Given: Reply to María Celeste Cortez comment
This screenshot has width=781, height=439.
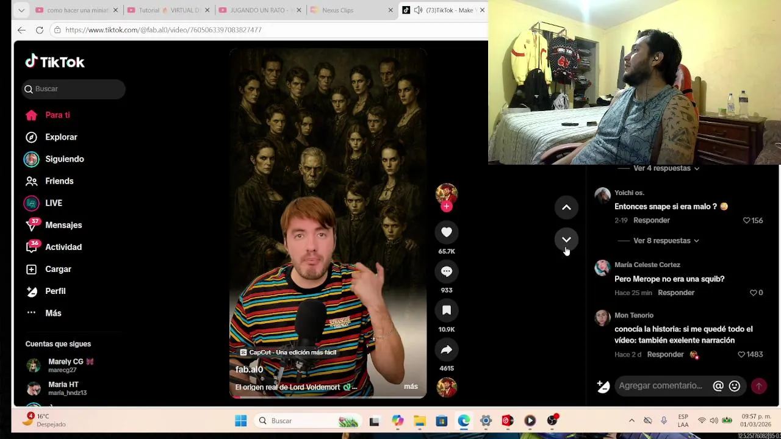Looking at the screenshot, I should (x=676, y=293).
